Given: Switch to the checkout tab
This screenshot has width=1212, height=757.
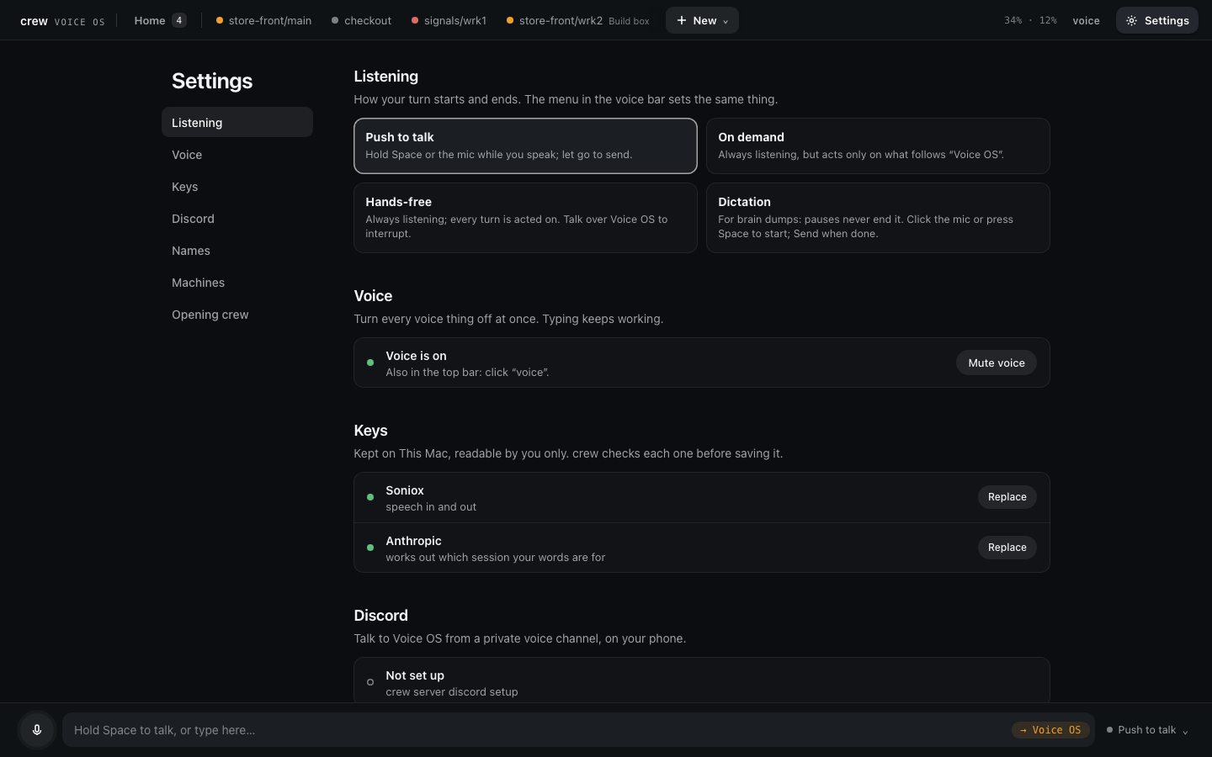Looking at the screenshot, I should coord(361,21).
